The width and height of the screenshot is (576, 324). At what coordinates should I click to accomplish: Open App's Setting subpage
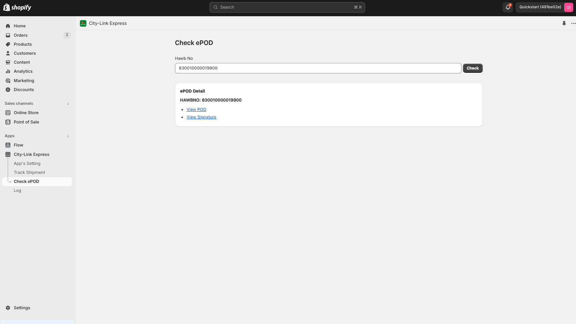click(27, 163)
